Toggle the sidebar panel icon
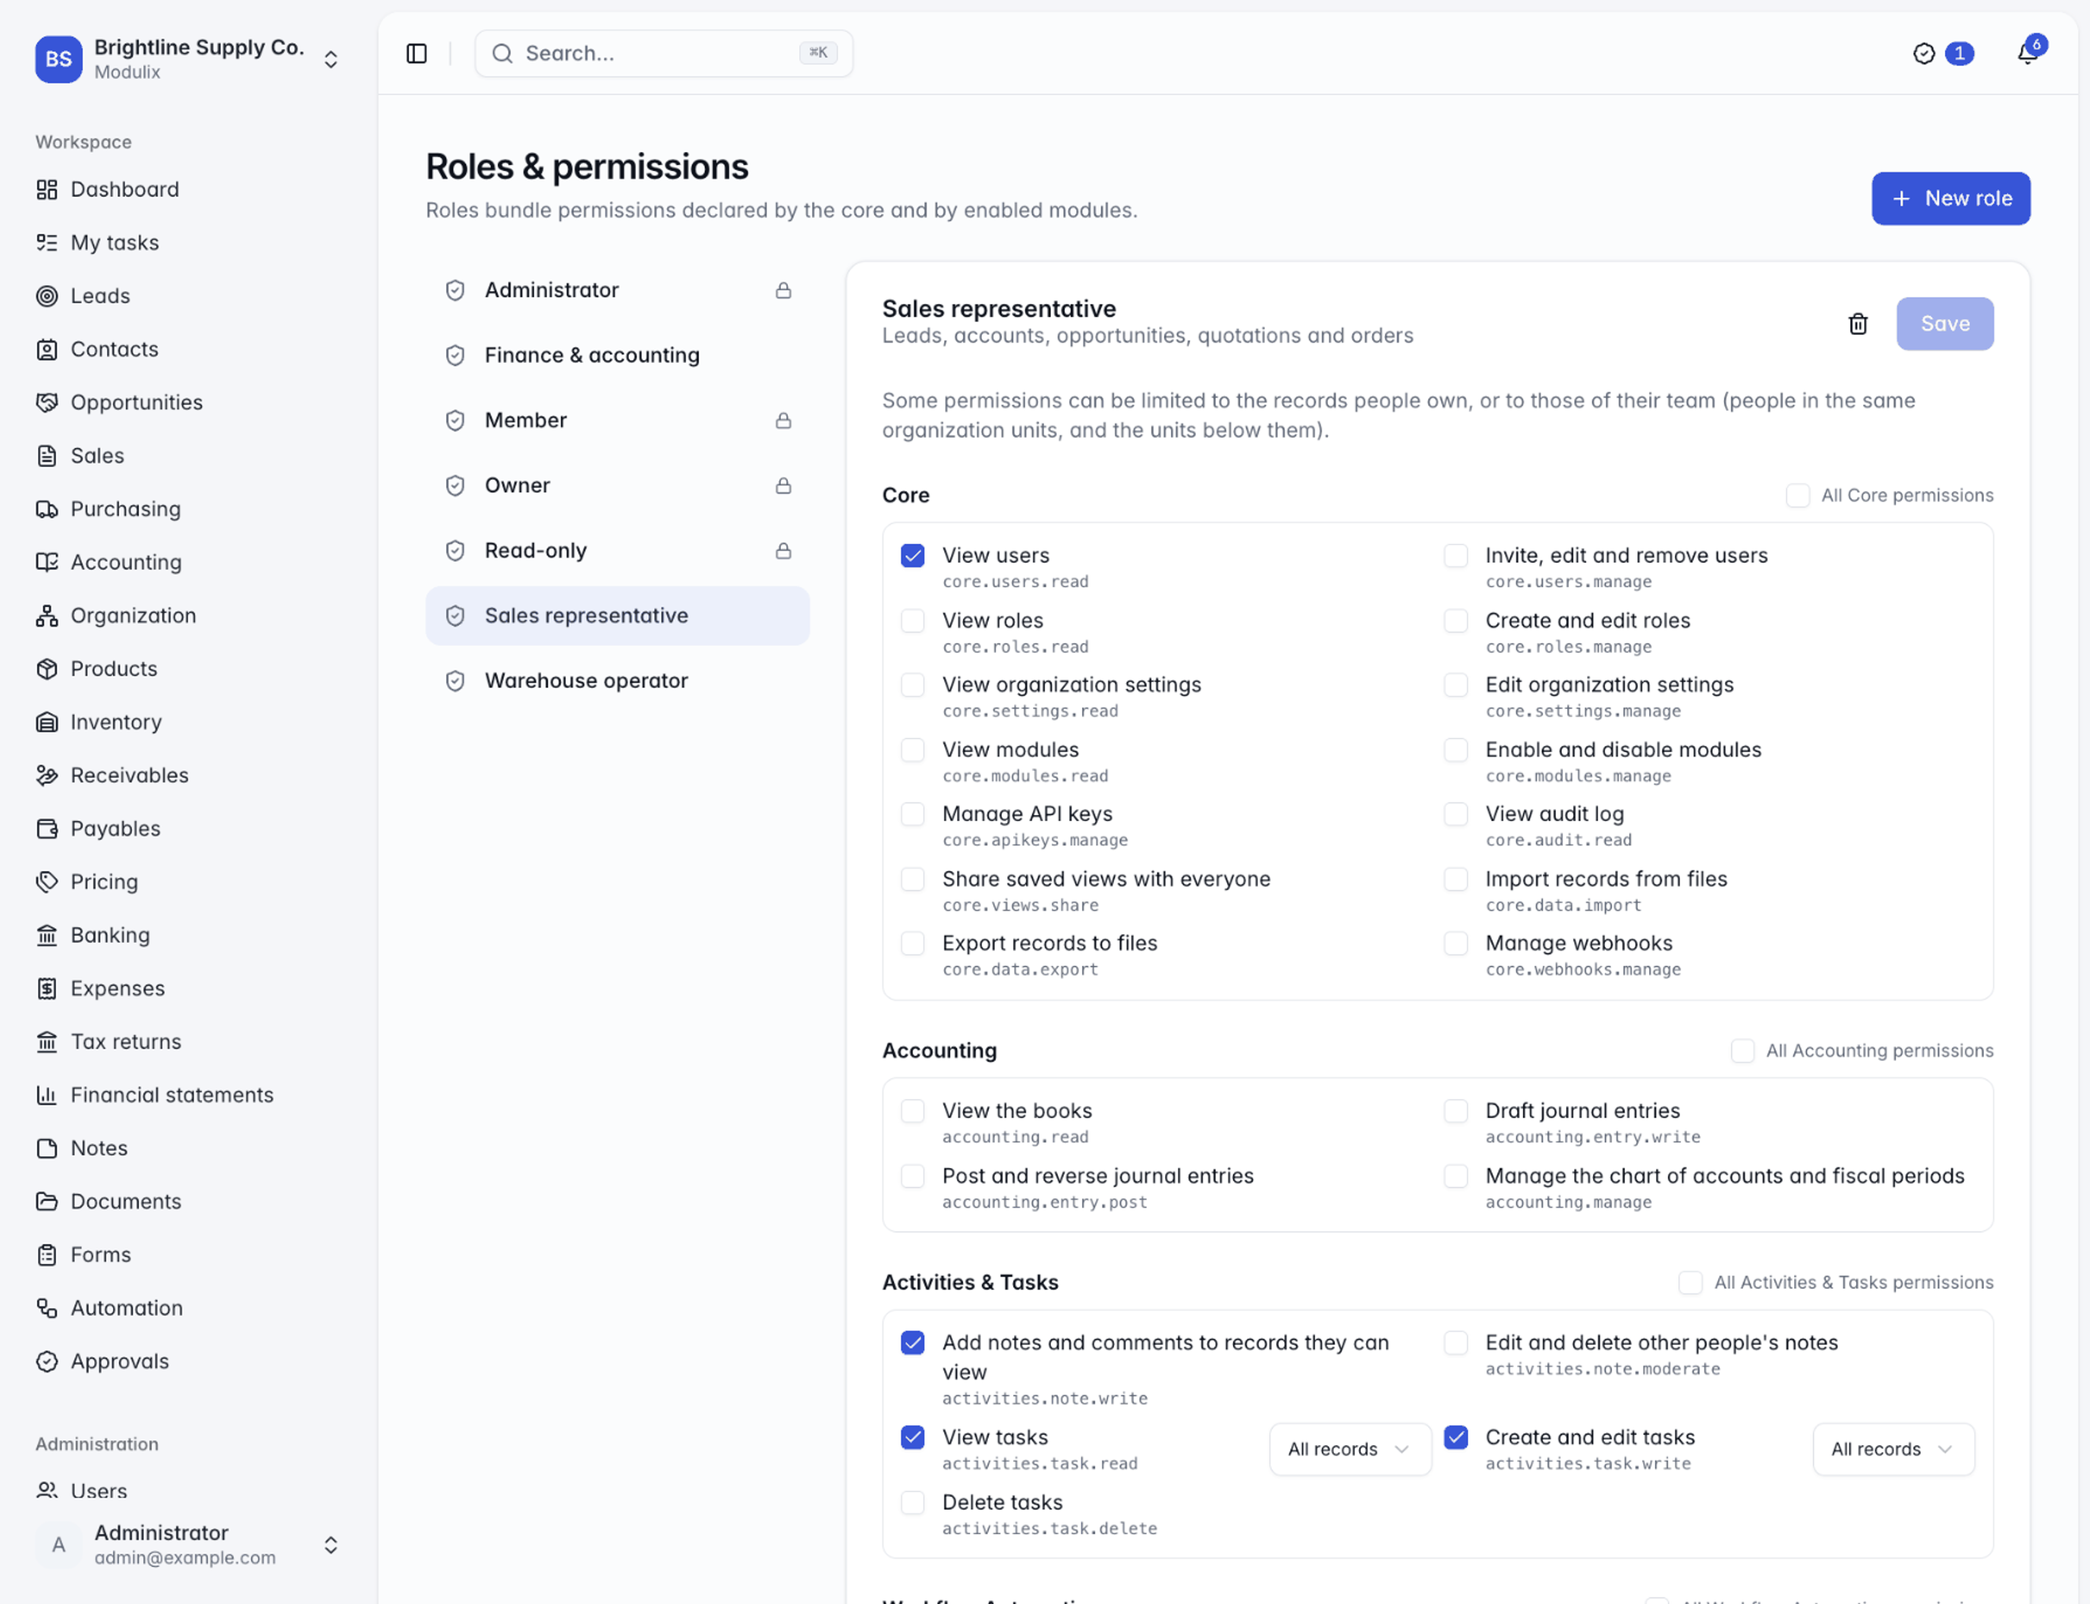The image size is (2090, 1604). pyautogui.click(x=416, y=53)
